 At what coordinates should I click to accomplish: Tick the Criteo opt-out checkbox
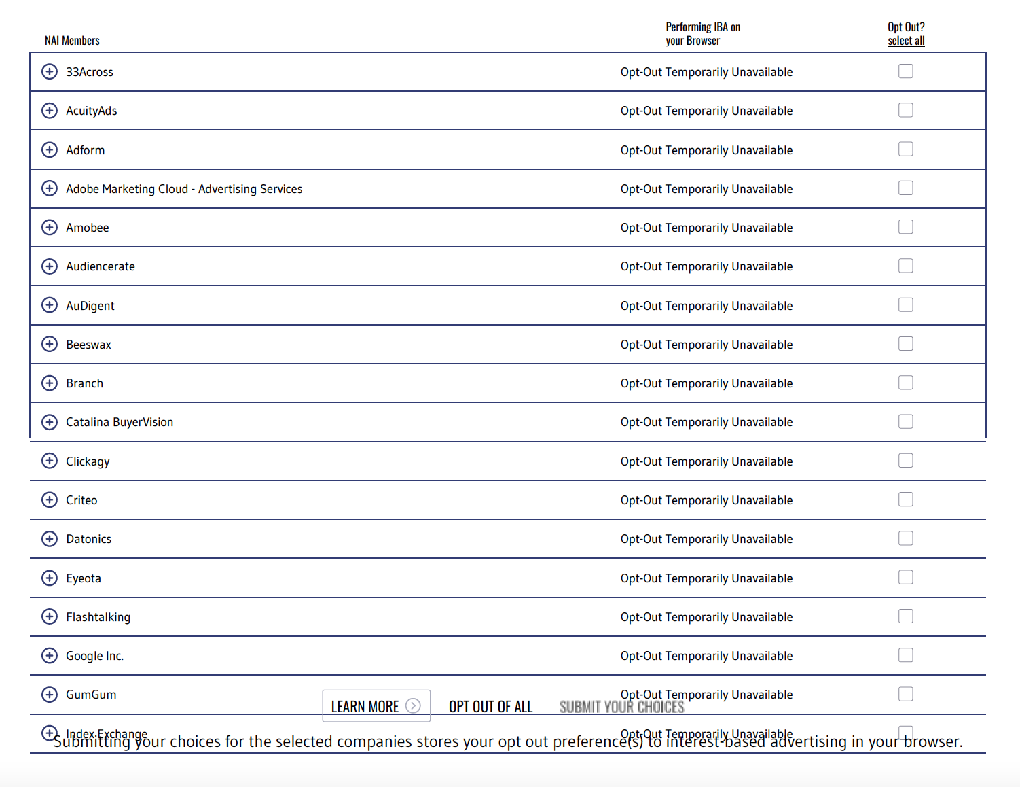906,500
